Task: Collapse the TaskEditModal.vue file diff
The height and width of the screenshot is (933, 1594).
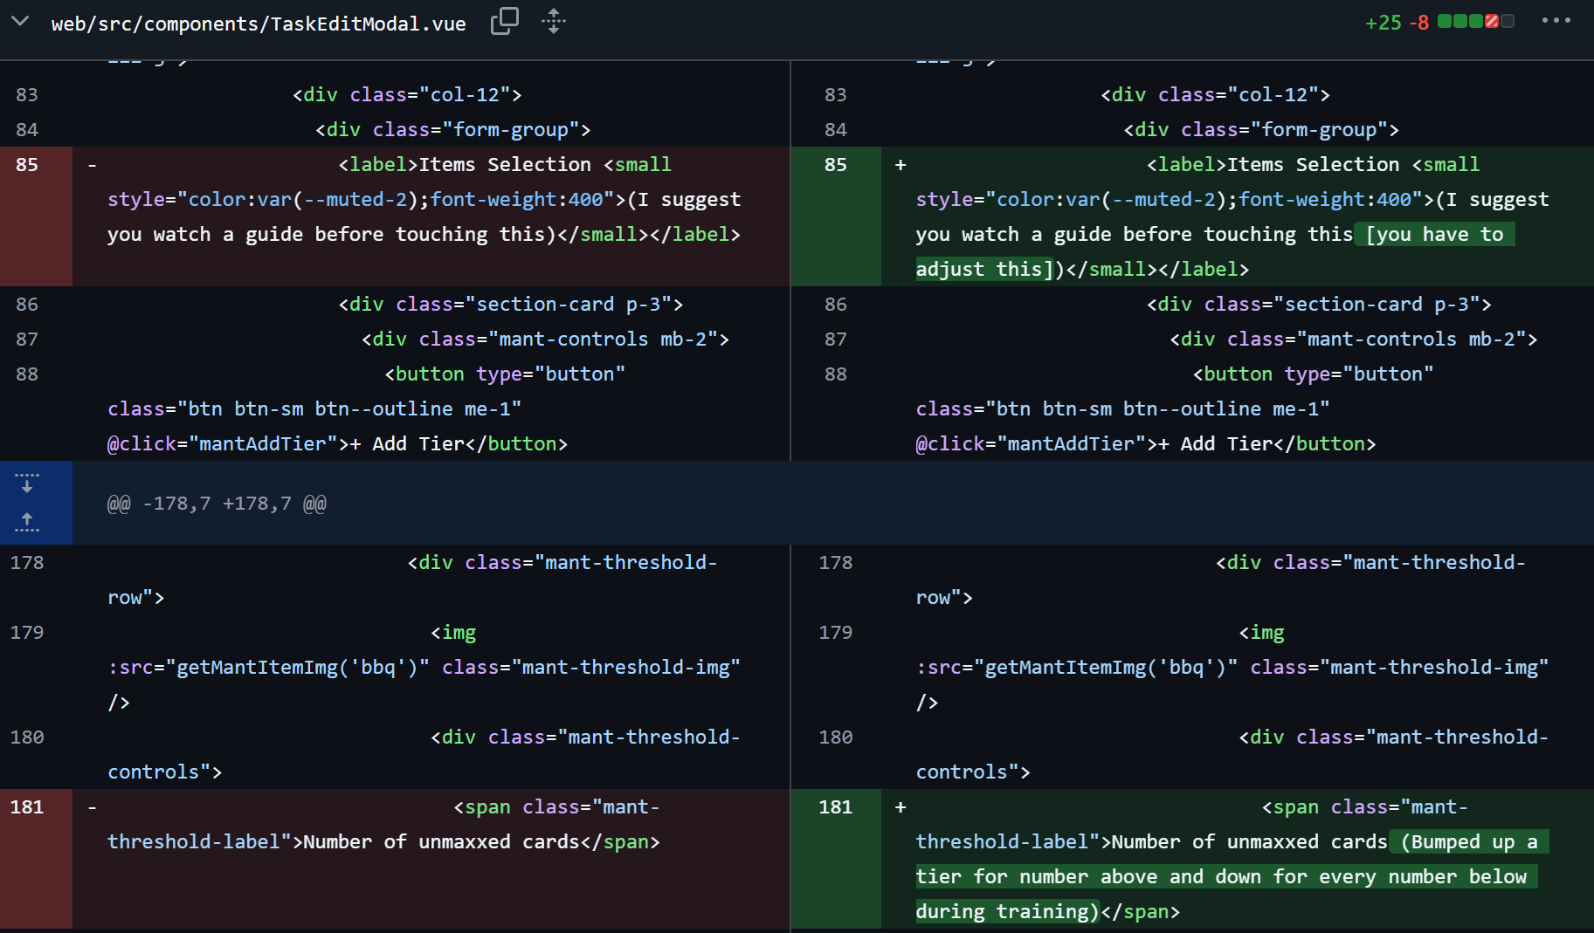Action: click(20, 21)
